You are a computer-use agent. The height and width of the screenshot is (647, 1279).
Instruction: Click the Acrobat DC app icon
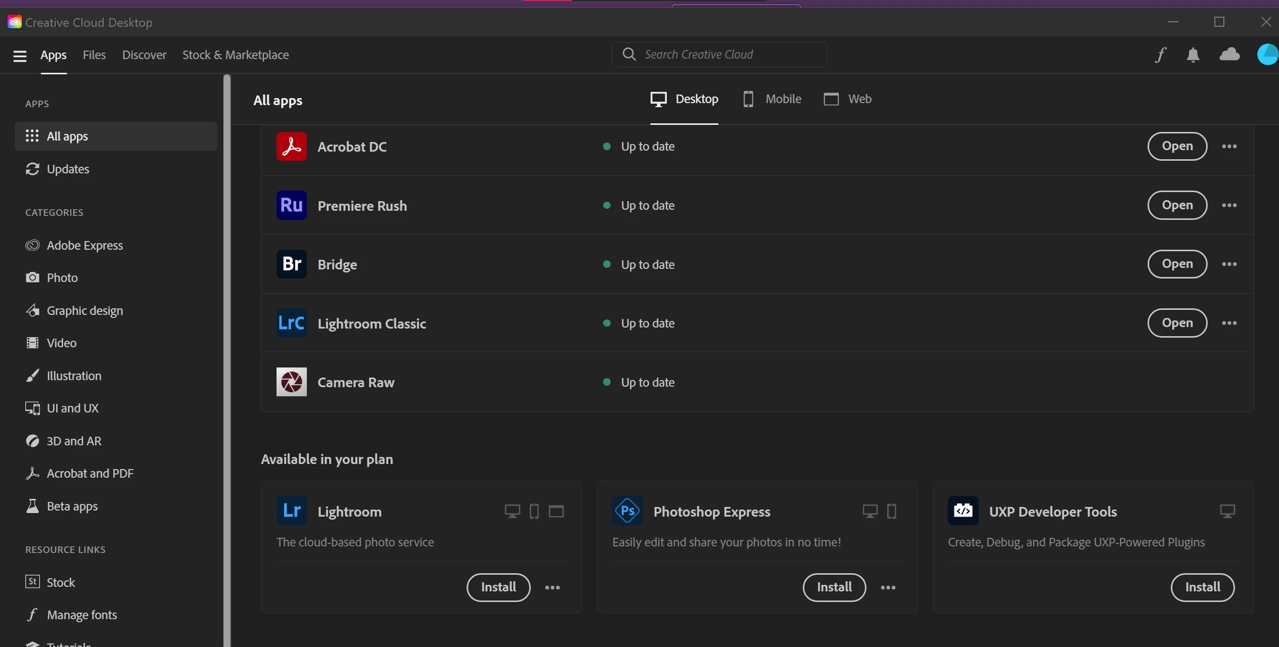(x=292, y=147)
